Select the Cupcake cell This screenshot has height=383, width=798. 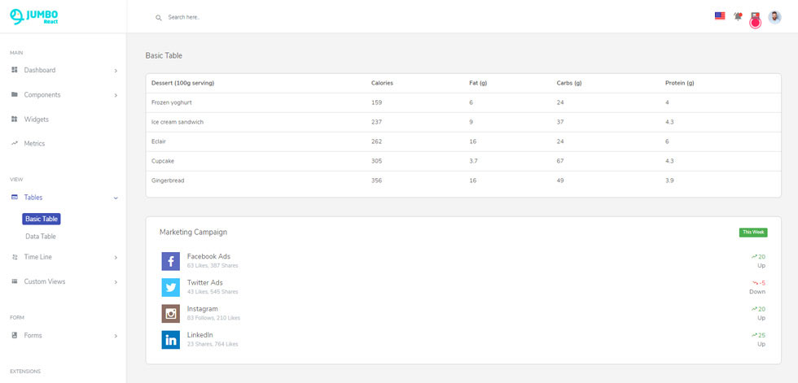tap(163, 161)
